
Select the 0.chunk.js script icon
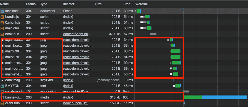tap(2, 22)
